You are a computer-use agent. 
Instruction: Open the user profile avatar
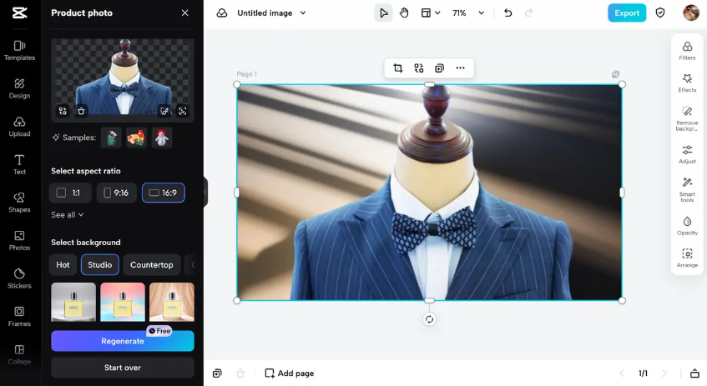coord(691,13)
